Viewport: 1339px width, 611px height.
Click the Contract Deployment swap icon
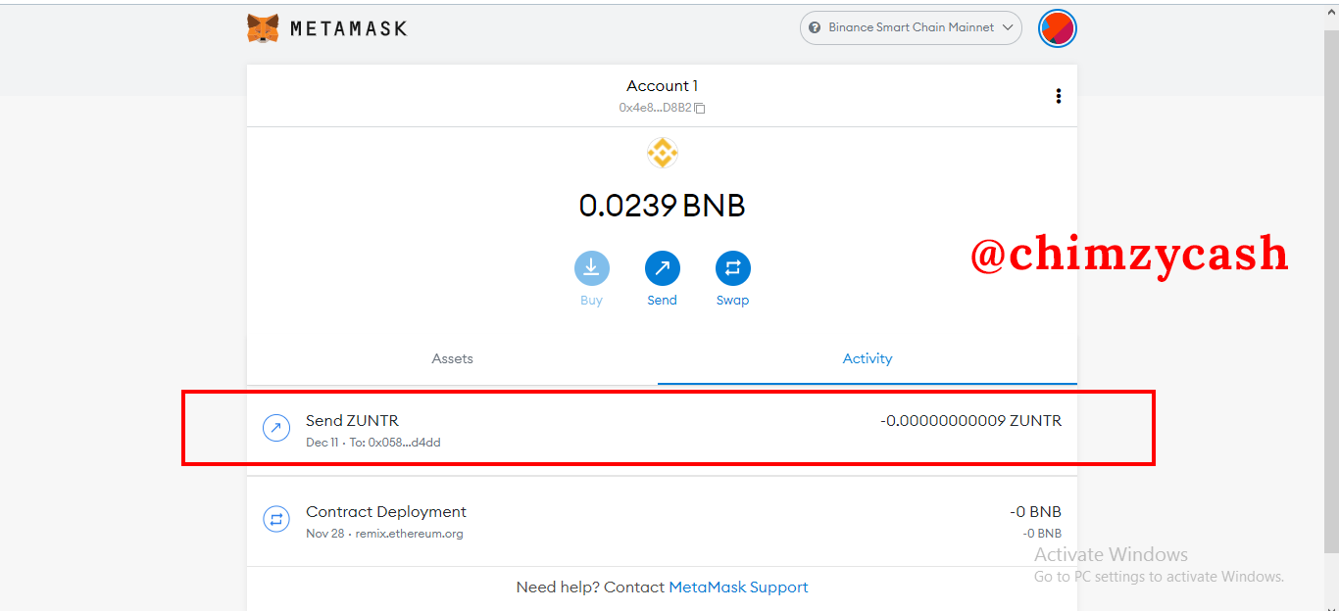pyautogui.click(x=276, y=520)
